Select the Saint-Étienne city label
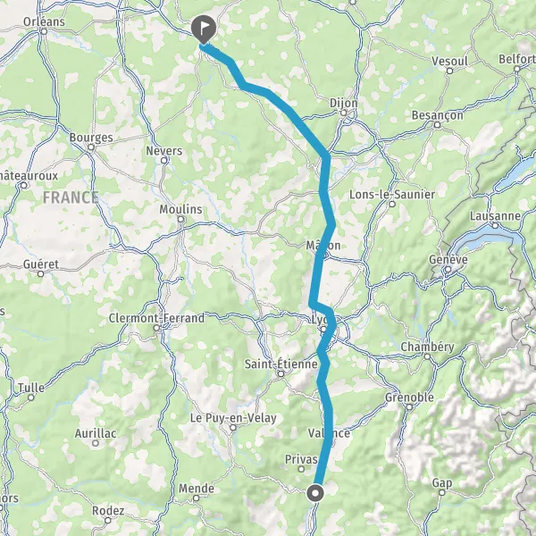The width and height of the screenshot is (536, 536). 281,364
